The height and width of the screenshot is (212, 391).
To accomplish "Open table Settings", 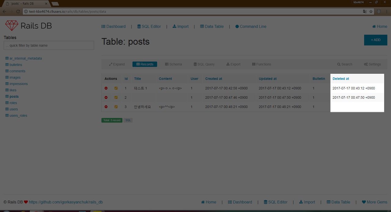I will [x=372, y=64].
